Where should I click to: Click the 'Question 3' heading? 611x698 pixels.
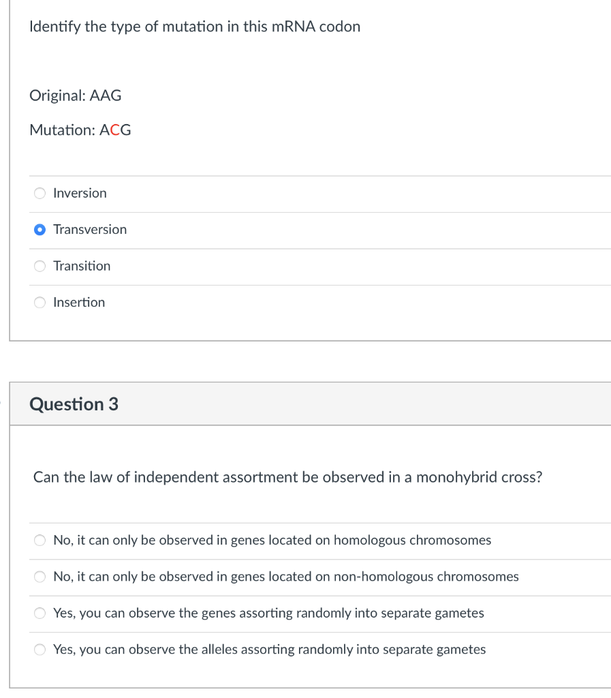point(74,404)
